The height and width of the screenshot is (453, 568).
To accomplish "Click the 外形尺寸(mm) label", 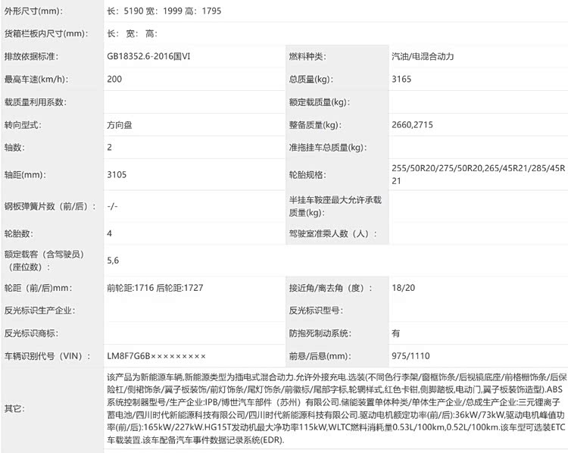I will click(34, 11).
